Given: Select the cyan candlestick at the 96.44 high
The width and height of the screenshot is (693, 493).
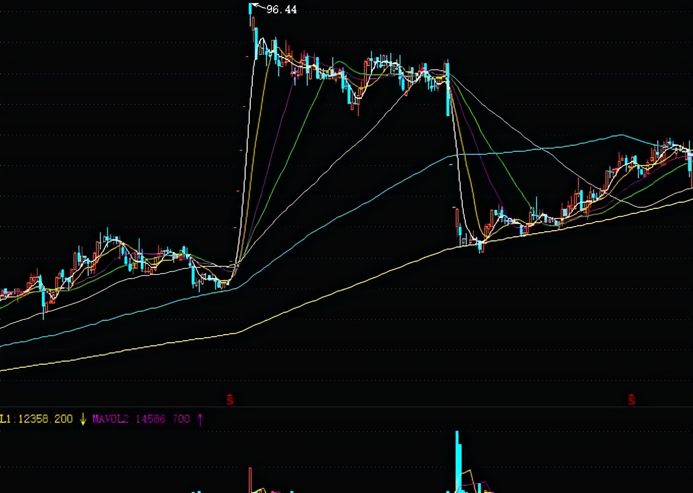Looking at the screenshot, I should pos(251,14).
